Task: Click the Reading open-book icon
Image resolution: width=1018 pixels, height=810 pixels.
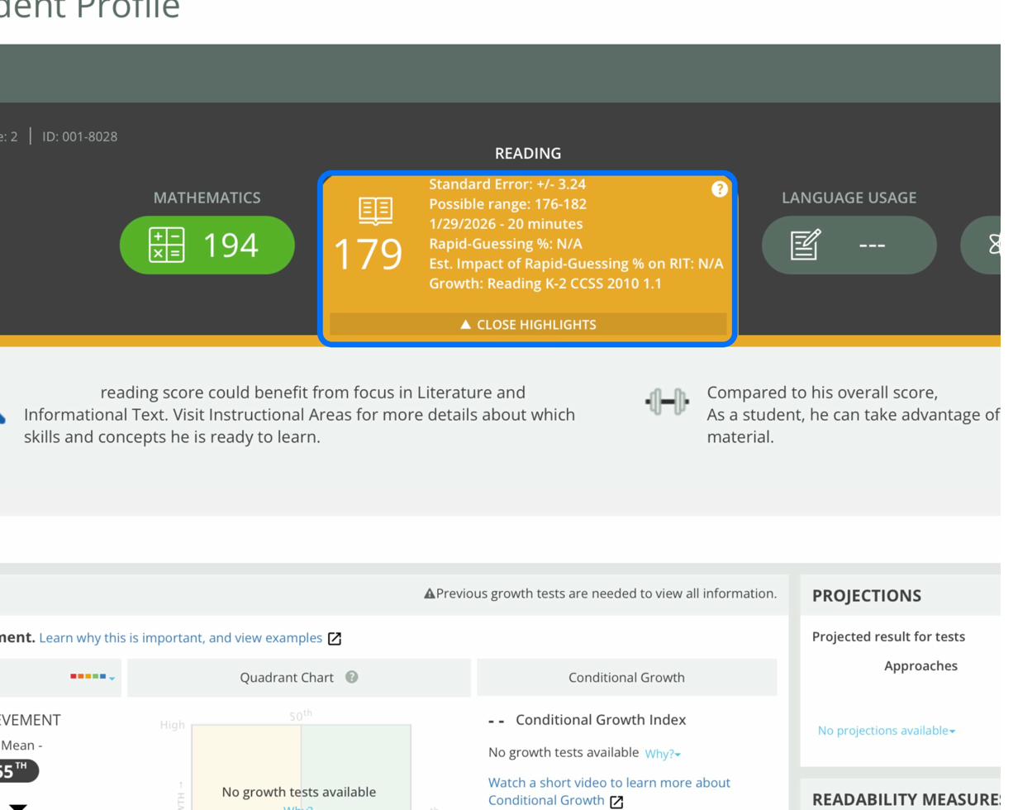Action: [375, 211]
